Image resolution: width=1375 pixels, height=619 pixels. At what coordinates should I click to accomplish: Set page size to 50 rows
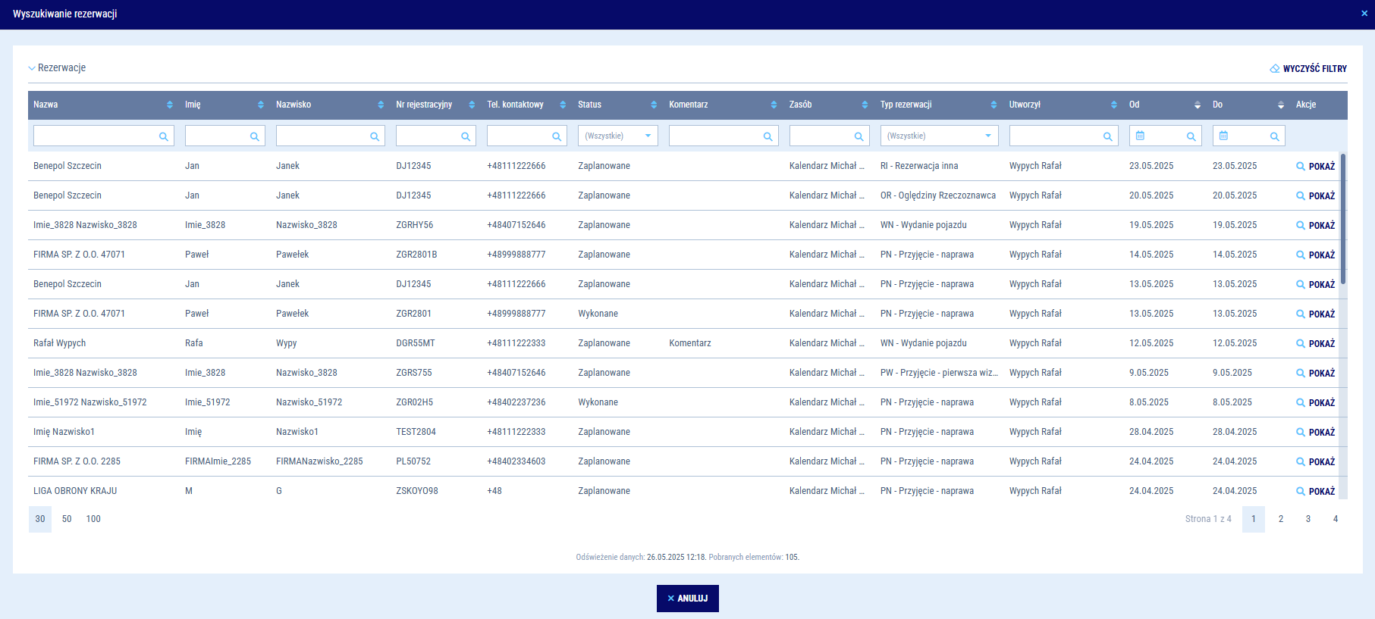coord(67,519)
